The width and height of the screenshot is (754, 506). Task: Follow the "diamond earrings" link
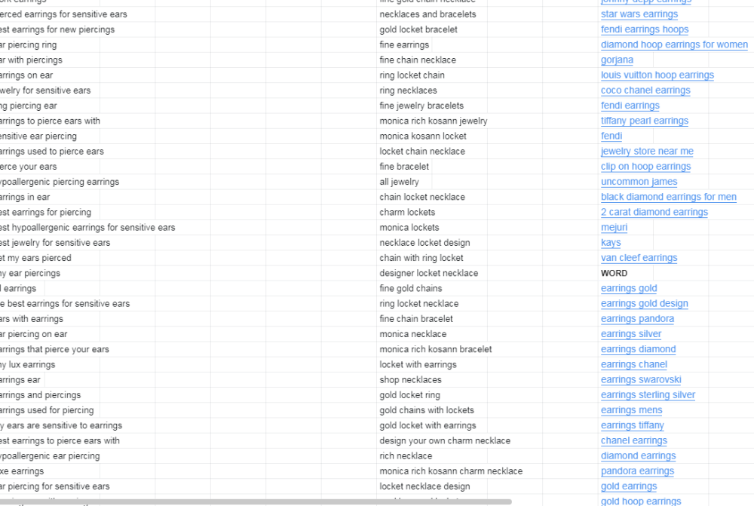[638, 456]
